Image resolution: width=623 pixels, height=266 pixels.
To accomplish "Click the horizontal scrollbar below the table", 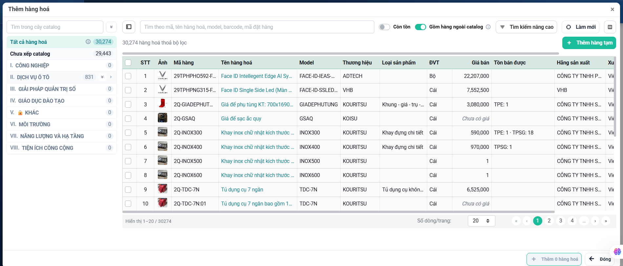I will click(339, 212).
